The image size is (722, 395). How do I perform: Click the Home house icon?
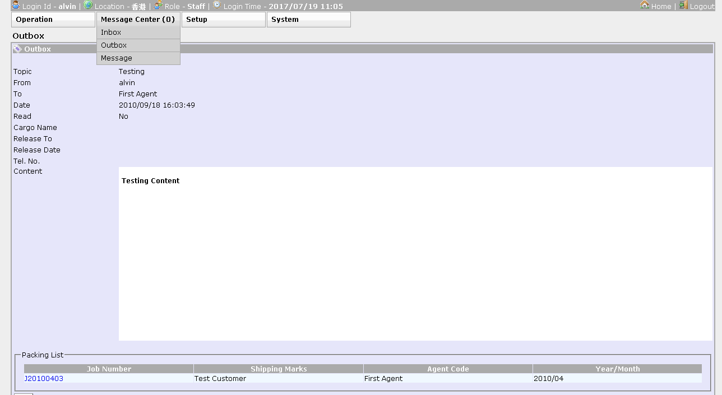click(x=645, y=5)
